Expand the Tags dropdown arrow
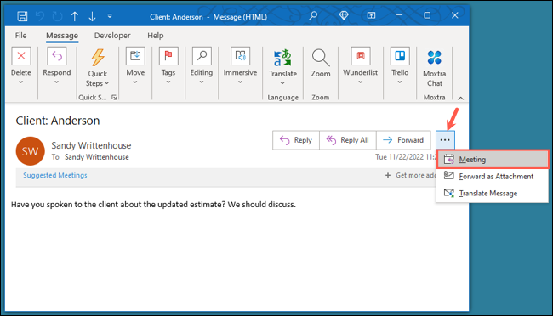553x316 pixels. pos(168,82)
